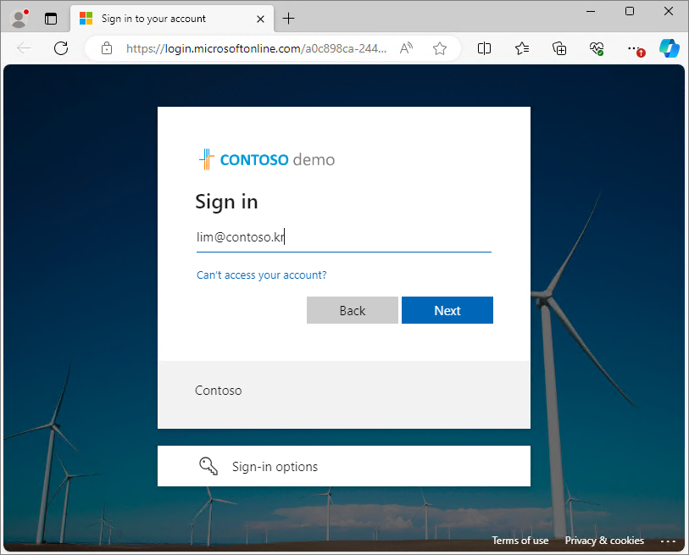Open Terms of use link
689x555 pixels.
pyautogui.click(x=520, y=541)
